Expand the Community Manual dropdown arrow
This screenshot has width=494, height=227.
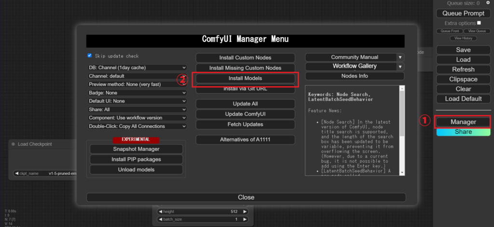click(399, 57)
